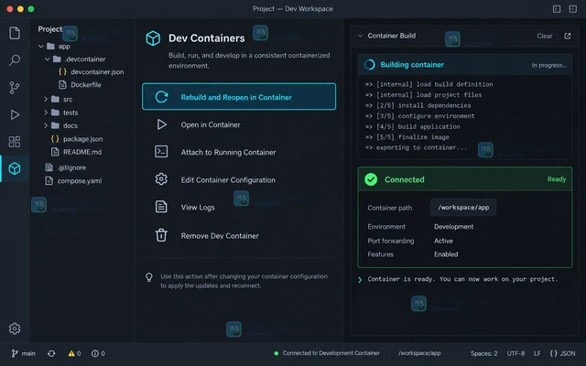Click the Building container spinner icon
This screenshot has width=586, height=366.
click(370, 65)
